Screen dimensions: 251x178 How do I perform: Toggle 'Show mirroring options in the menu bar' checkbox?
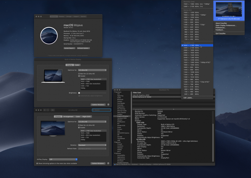pyautogui.click(x=37, y=163)
